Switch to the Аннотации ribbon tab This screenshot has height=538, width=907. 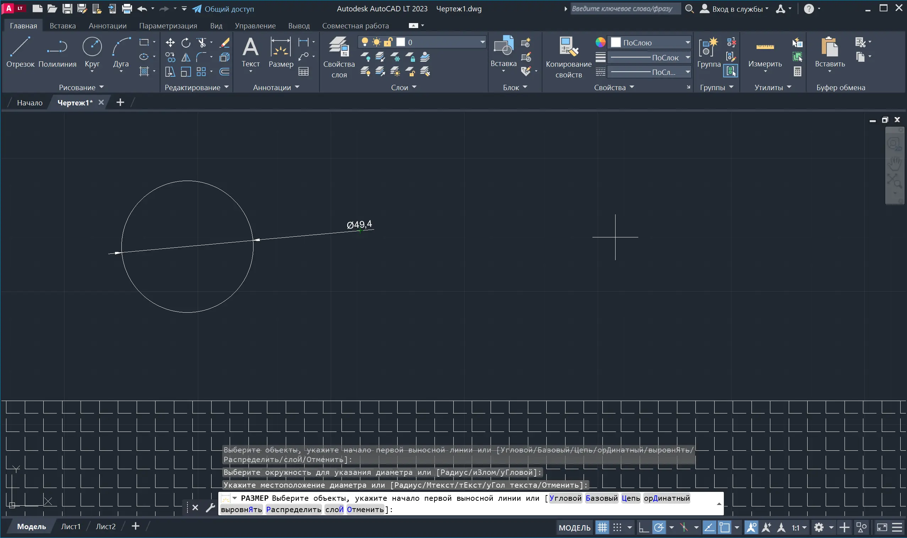coord(107,26)
